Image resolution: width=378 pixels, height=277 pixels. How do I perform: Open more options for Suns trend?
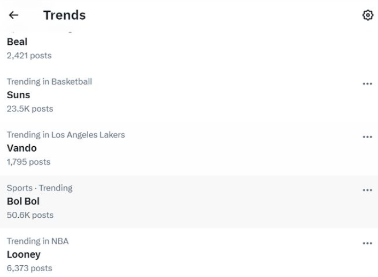367,84
